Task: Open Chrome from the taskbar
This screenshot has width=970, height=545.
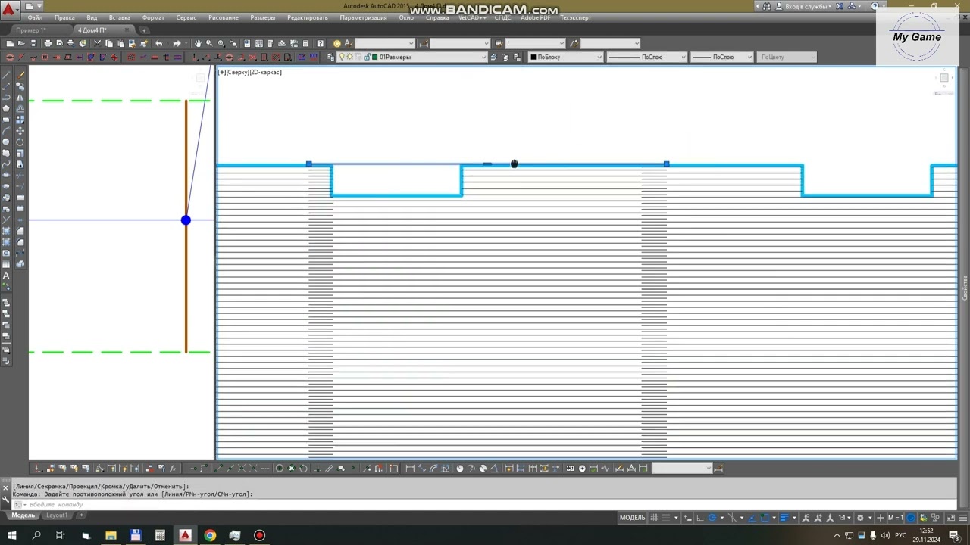Action: 210,536
